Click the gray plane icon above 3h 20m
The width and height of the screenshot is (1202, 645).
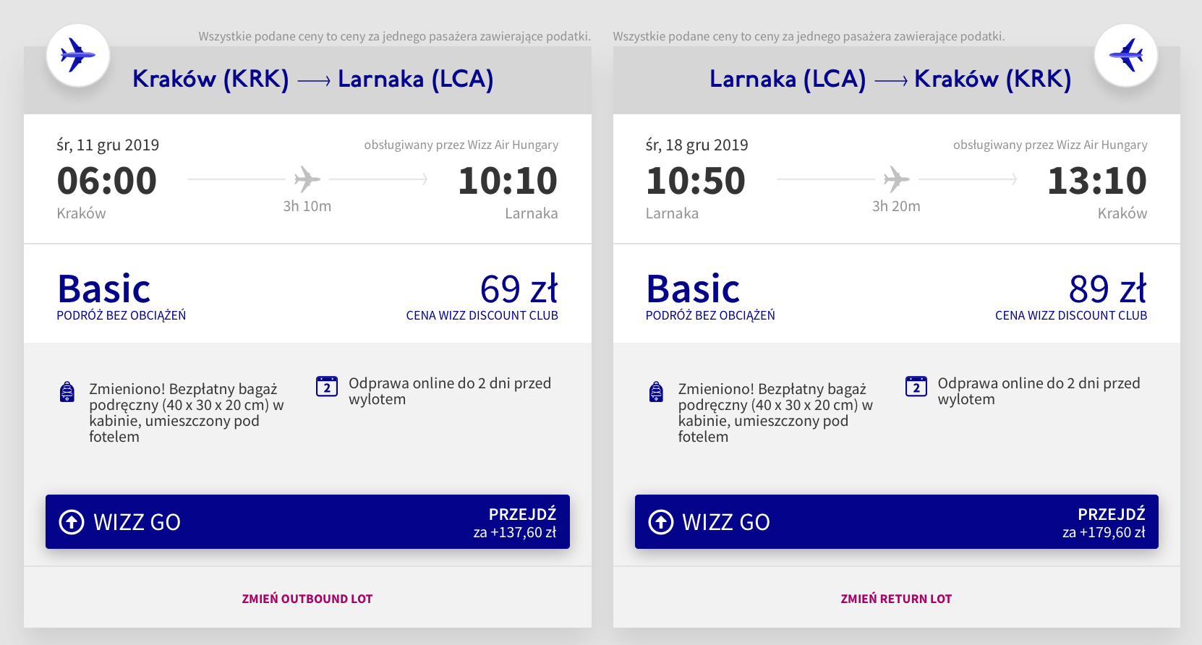tap(897, 179)
